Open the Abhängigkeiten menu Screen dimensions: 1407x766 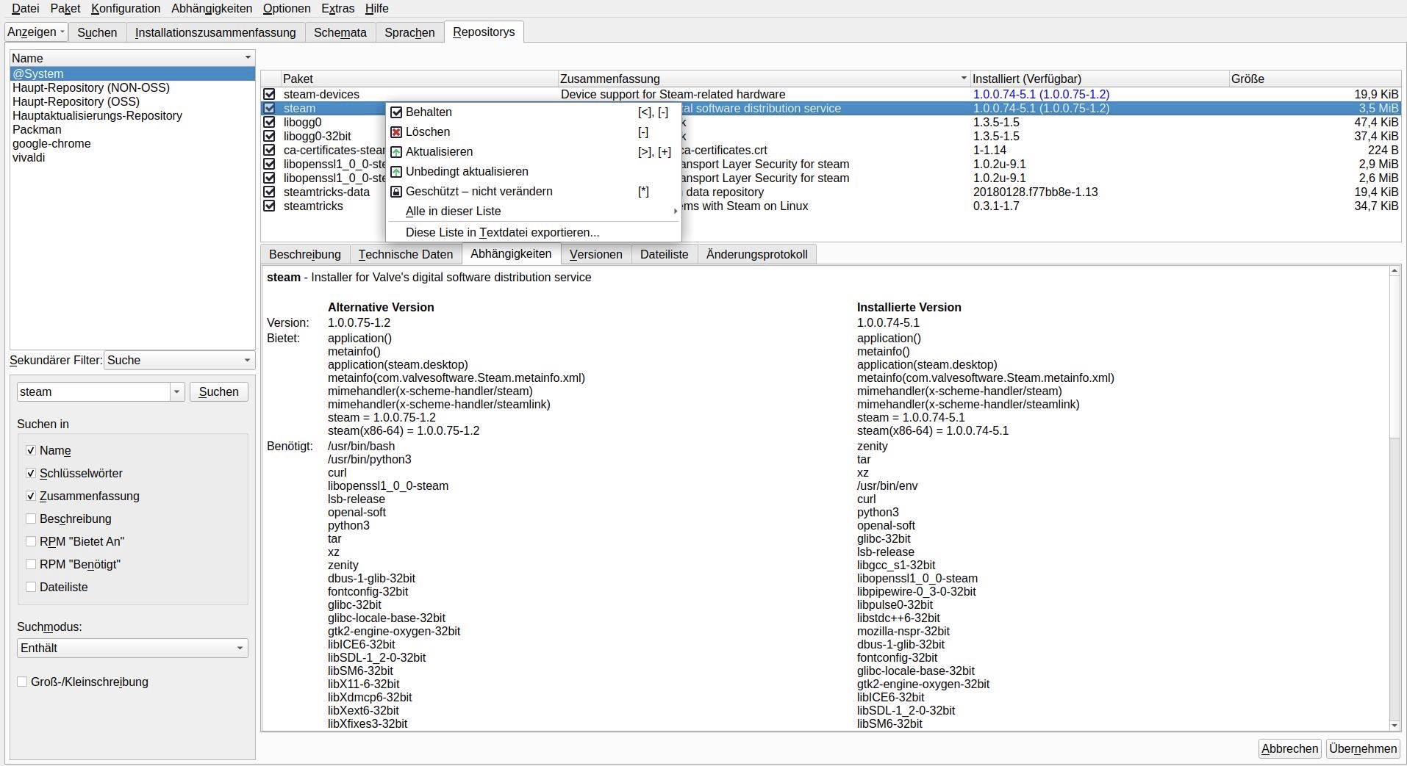tap(212, 9)
